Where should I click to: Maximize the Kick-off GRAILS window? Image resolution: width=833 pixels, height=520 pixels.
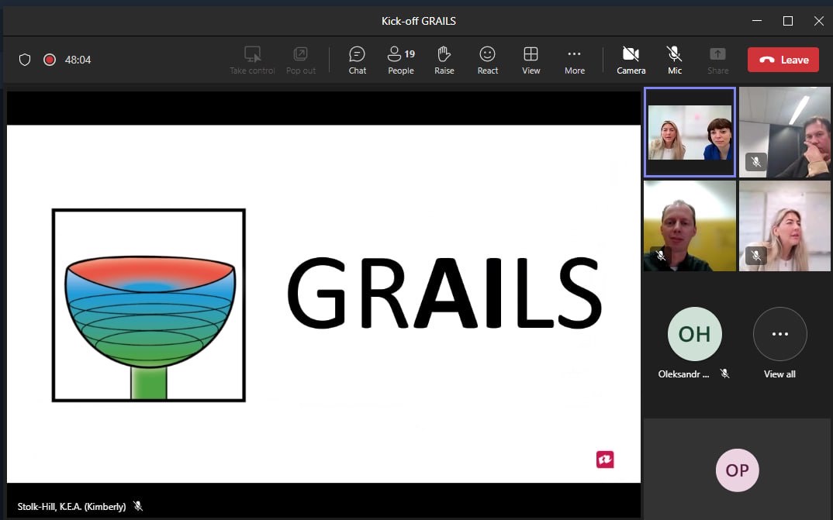(787, 21)
